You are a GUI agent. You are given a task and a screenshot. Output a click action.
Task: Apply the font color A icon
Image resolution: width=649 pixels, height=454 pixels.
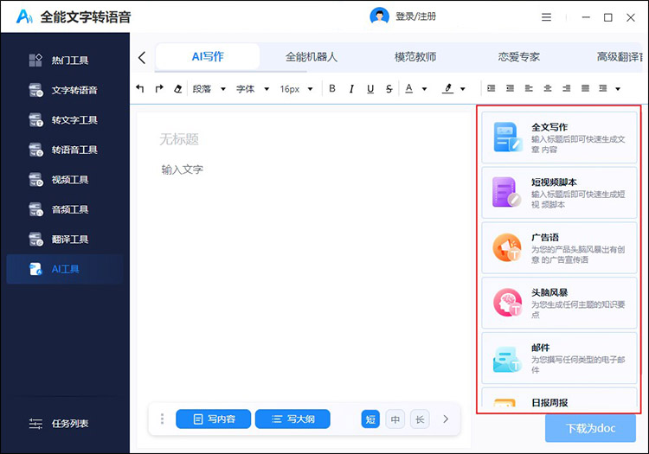[409, 88]
